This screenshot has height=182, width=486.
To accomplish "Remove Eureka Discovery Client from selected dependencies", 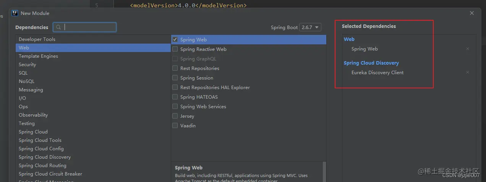I will pyautogui.click(x=468, y=73).
